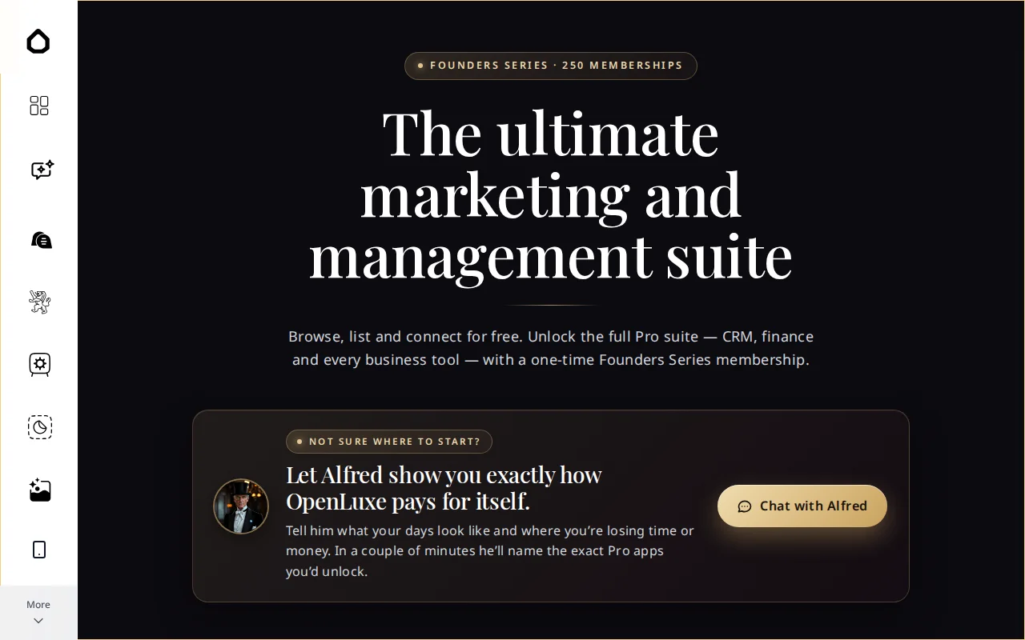This screenshot has width=1025, height=640.
Task: Click the OpenLuxe hexagon logo
Action: [x=38, y=42]
